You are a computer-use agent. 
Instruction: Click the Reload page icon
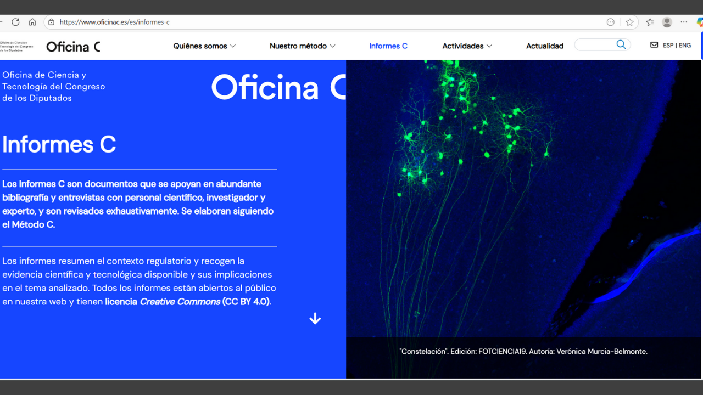pos(15,22)
